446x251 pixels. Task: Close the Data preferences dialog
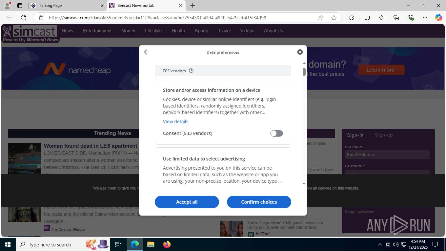point(300,52)
